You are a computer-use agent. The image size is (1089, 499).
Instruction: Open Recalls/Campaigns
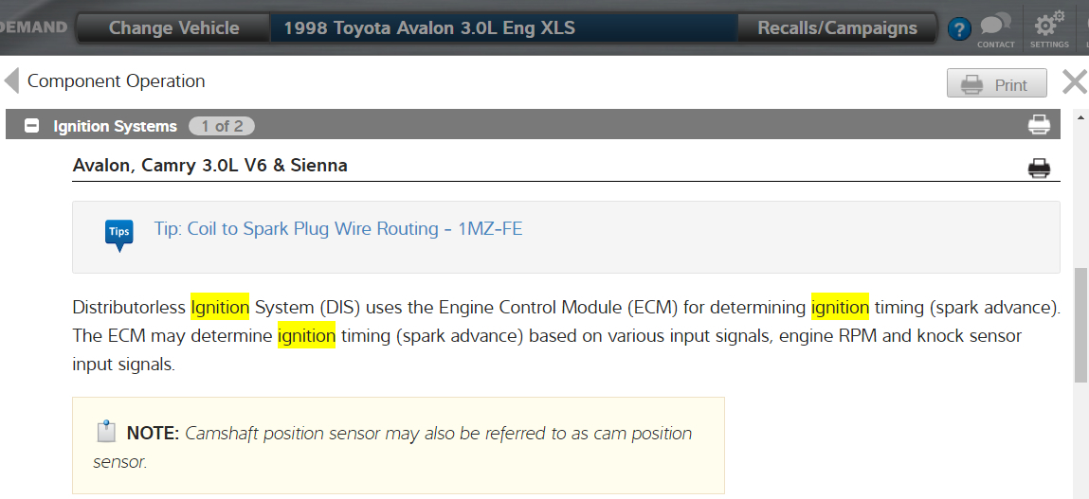tap(837, 28)
